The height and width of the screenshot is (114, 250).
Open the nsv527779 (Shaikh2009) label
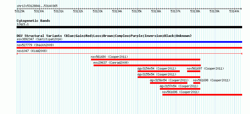pos(35,45)
